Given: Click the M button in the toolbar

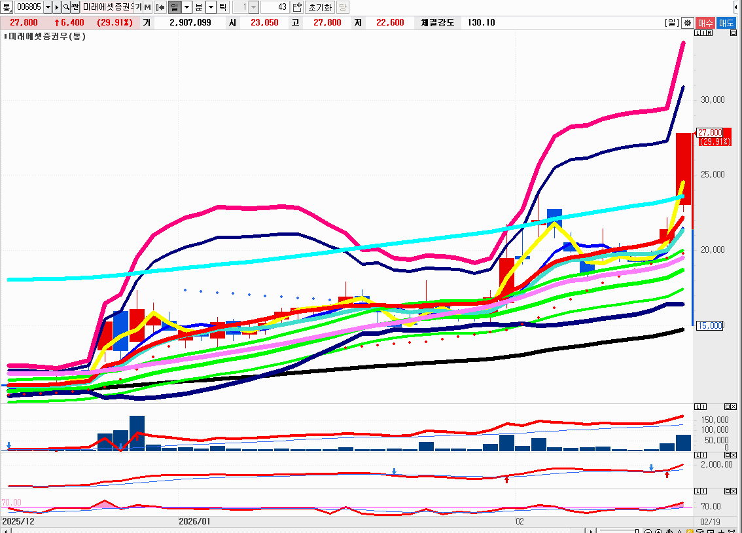Looking at the screenshot, I should [147, 7].
